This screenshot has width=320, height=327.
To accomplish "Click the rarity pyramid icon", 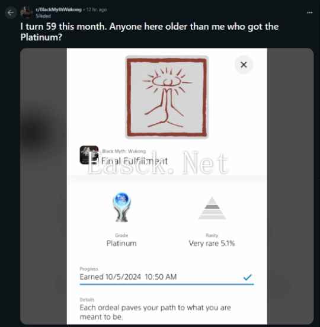I will tap(212, 208).
